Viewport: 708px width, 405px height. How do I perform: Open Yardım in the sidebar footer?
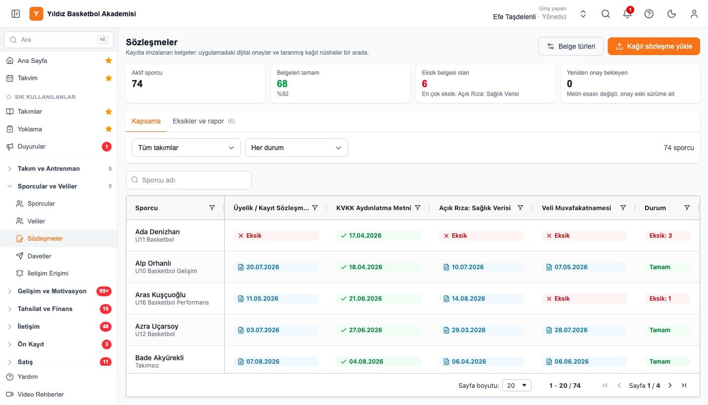59,376
